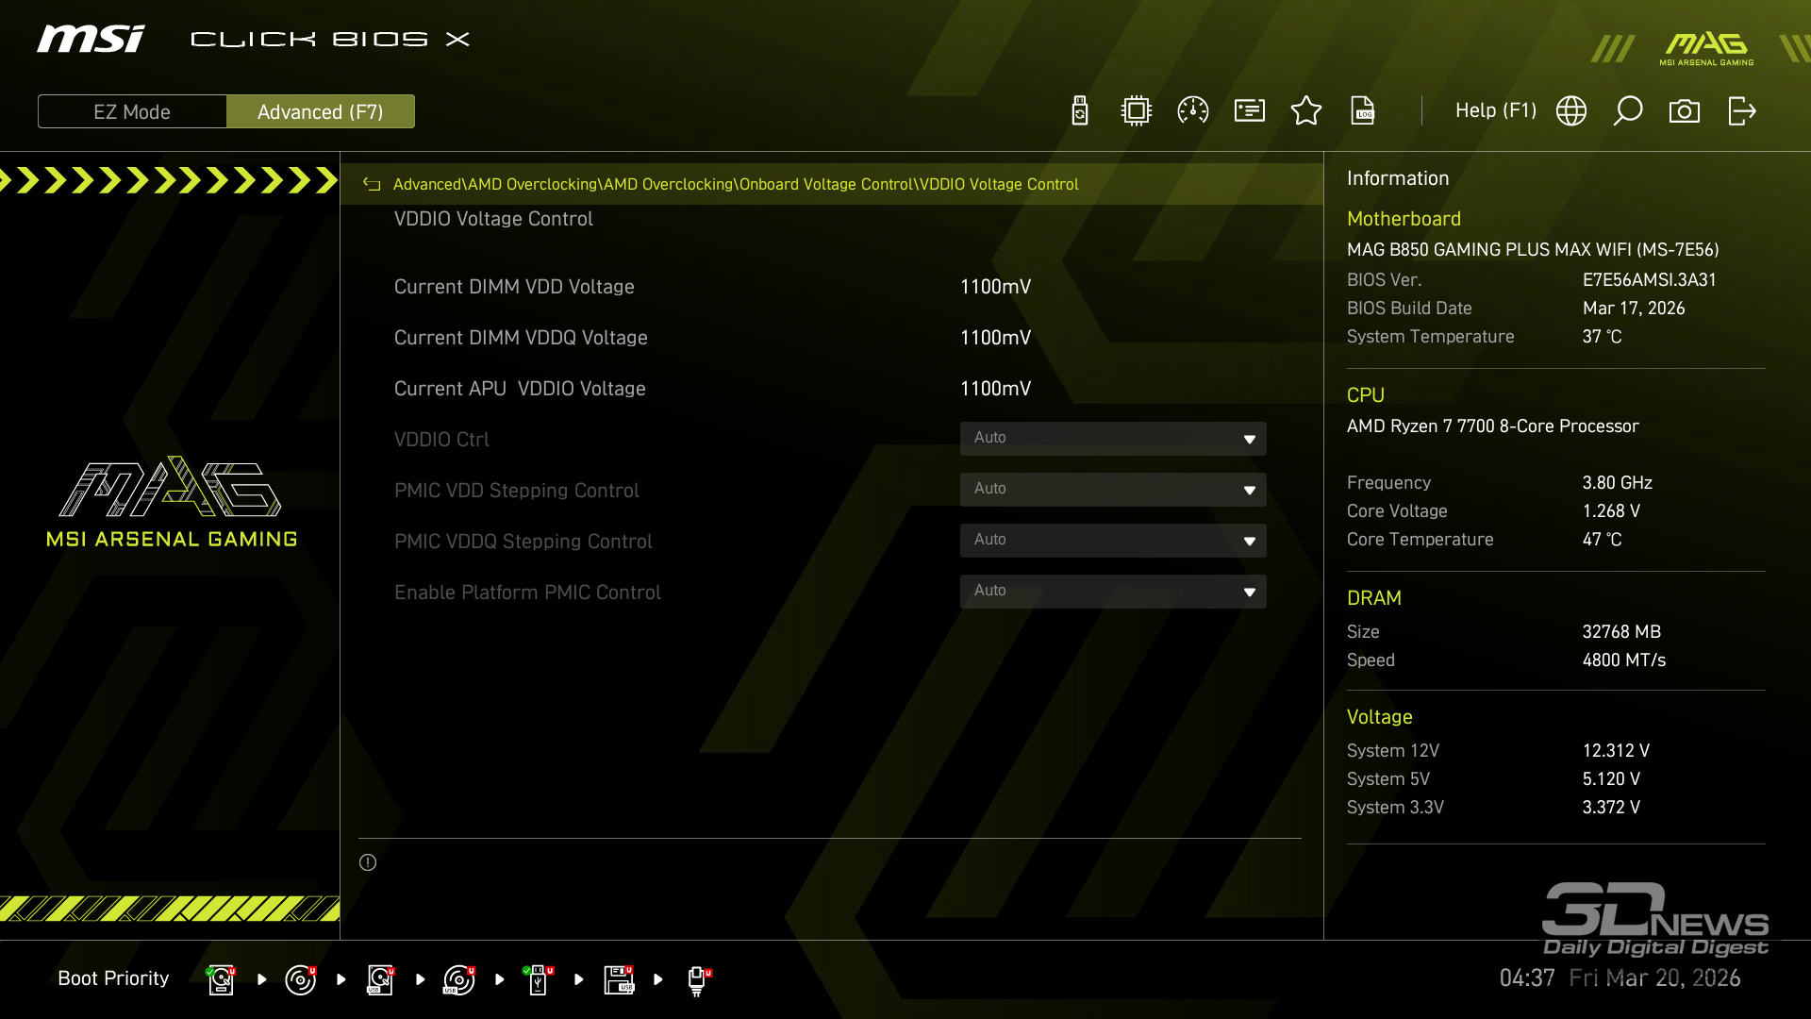Open the LOG file icon
1811x1019 pixels.
pyautogui.click(x=1363, y=111)
